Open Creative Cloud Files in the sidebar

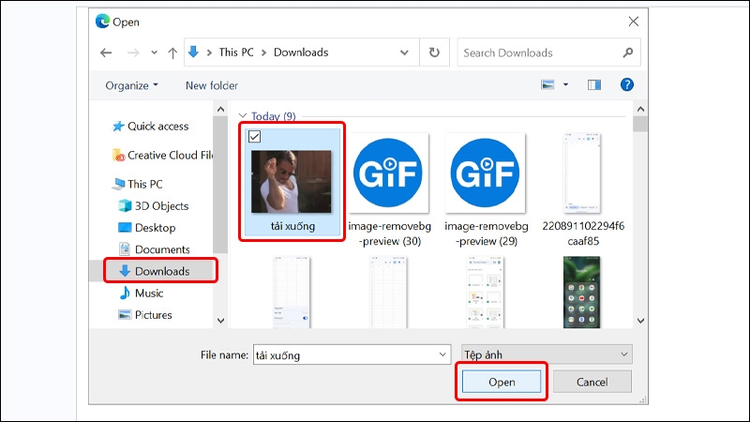pyautogui.click(x=162, y=155)
